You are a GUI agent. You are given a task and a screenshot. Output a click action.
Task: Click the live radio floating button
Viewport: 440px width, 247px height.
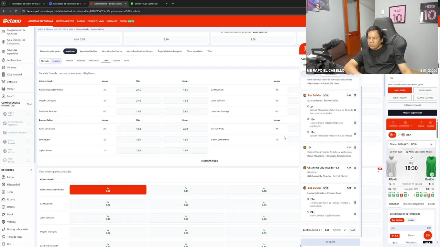(x=428, y=235)
